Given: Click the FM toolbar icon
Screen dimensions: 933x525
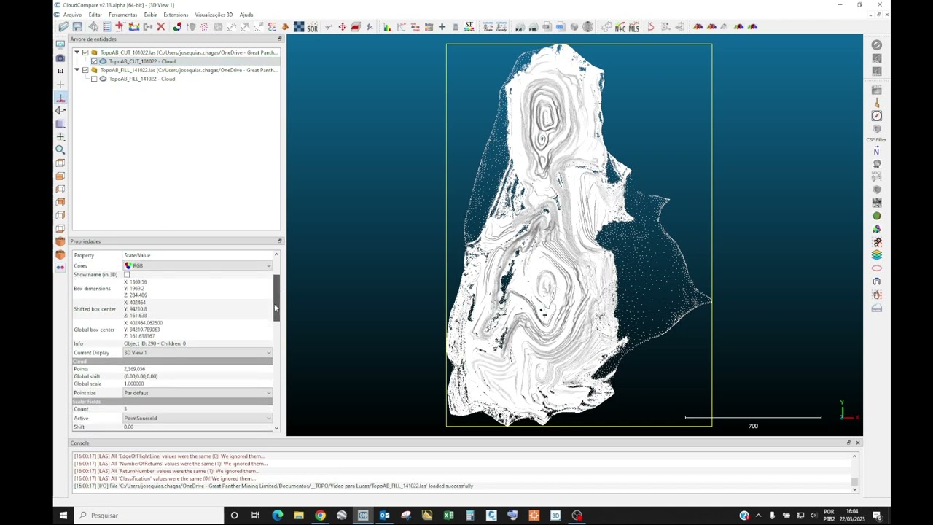Looking at the screenshot, I should tap(532, 27).
